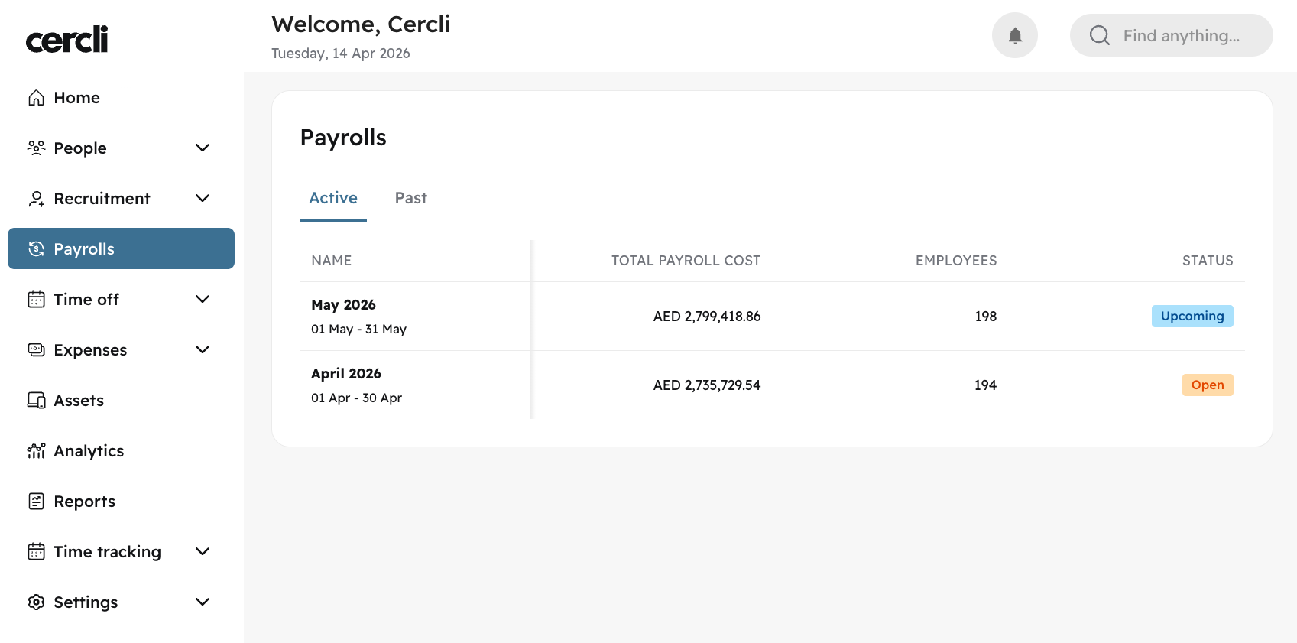Image resolution: width=1297 pixels, height=643 pixels.
Task: Click the Analytics chart icon
Action: pyautogui.click(x=36, y=451)
